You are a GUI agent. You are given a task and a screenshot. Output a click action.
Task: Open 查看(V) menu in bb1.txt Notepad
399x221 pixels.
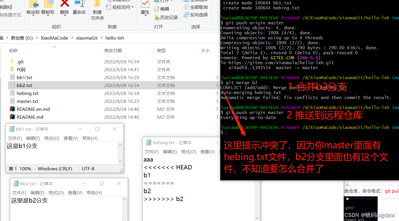point(71,138)
